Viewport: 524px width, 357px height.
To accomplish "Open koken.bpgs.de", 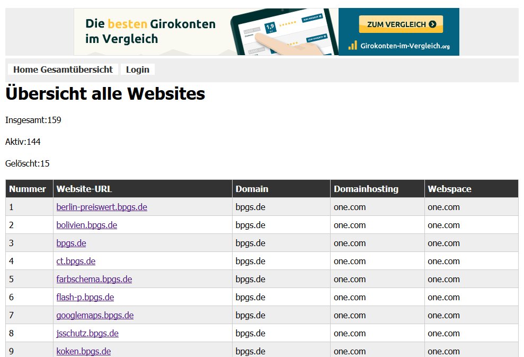I will 84,351.
